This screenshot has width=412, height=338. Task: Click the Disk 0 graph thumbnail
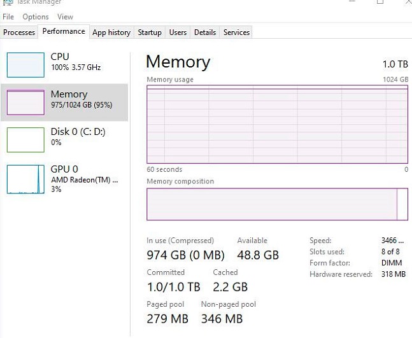tap(25, 139)
